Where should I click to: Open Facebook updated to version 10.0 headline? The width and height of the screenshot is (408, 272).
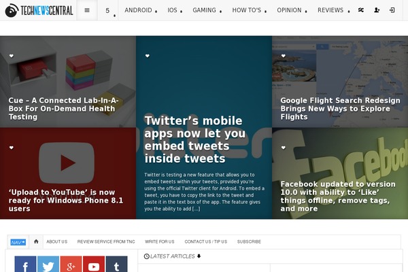338,197
